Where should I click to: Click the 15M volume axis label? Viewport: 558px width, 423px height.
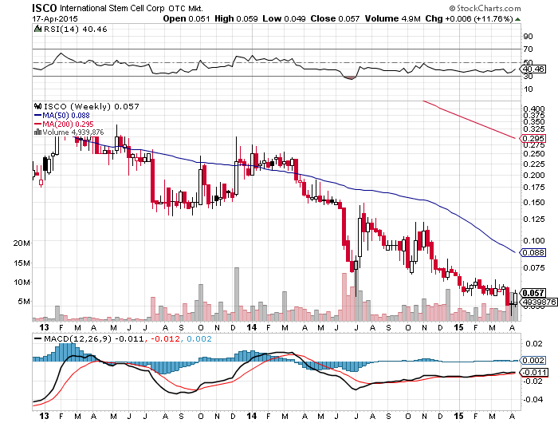(22, 263)
